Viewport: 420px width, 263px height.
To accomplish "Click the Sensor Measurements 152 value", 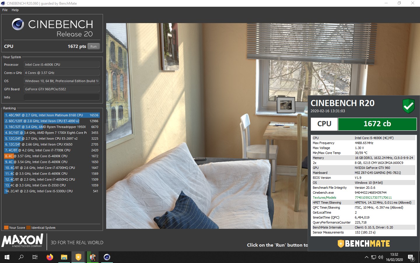I will [x=365, y=232].
